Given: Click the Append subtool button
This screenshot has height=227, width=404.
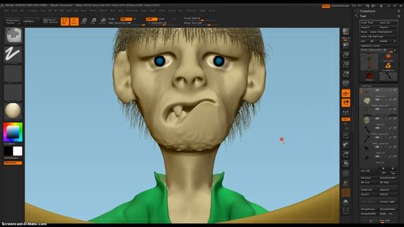Looking at the screenshot, I should coord(388,190).
